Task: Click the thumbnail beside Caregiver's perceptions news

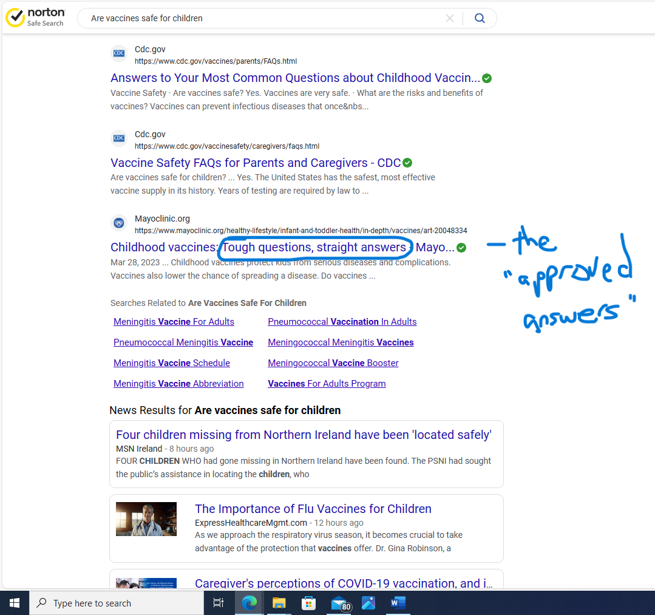Action: click(146, 583)
